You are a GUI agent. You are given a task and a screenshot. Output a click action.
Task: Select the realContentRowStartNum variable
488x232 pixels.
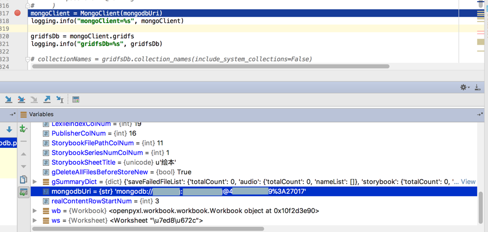(254, 201)
